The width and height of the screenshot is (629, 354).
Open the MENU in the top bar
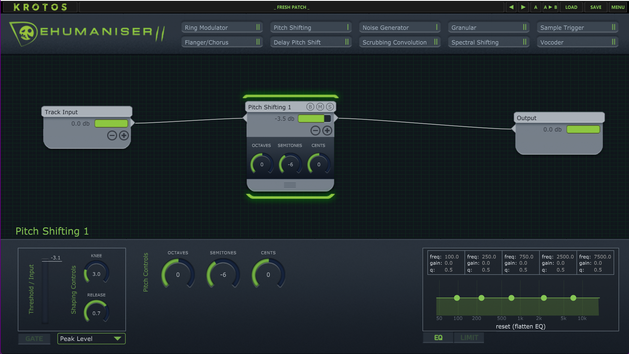point(618,7)
